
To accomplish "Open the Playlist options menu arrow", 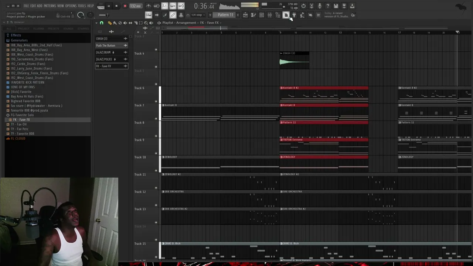I will [x=96, y=23].
